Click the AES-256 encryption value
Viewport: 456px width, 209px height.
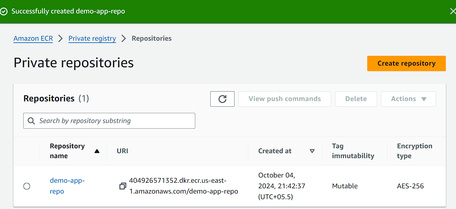tap(410, 186)
